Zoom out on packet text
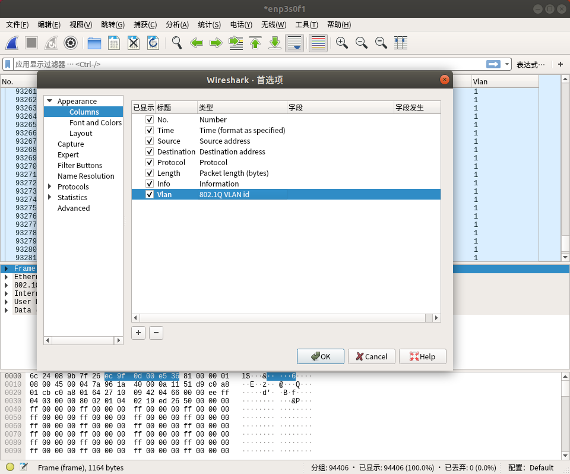This screenshot has width=570, height=474. [x=362, y=43]
